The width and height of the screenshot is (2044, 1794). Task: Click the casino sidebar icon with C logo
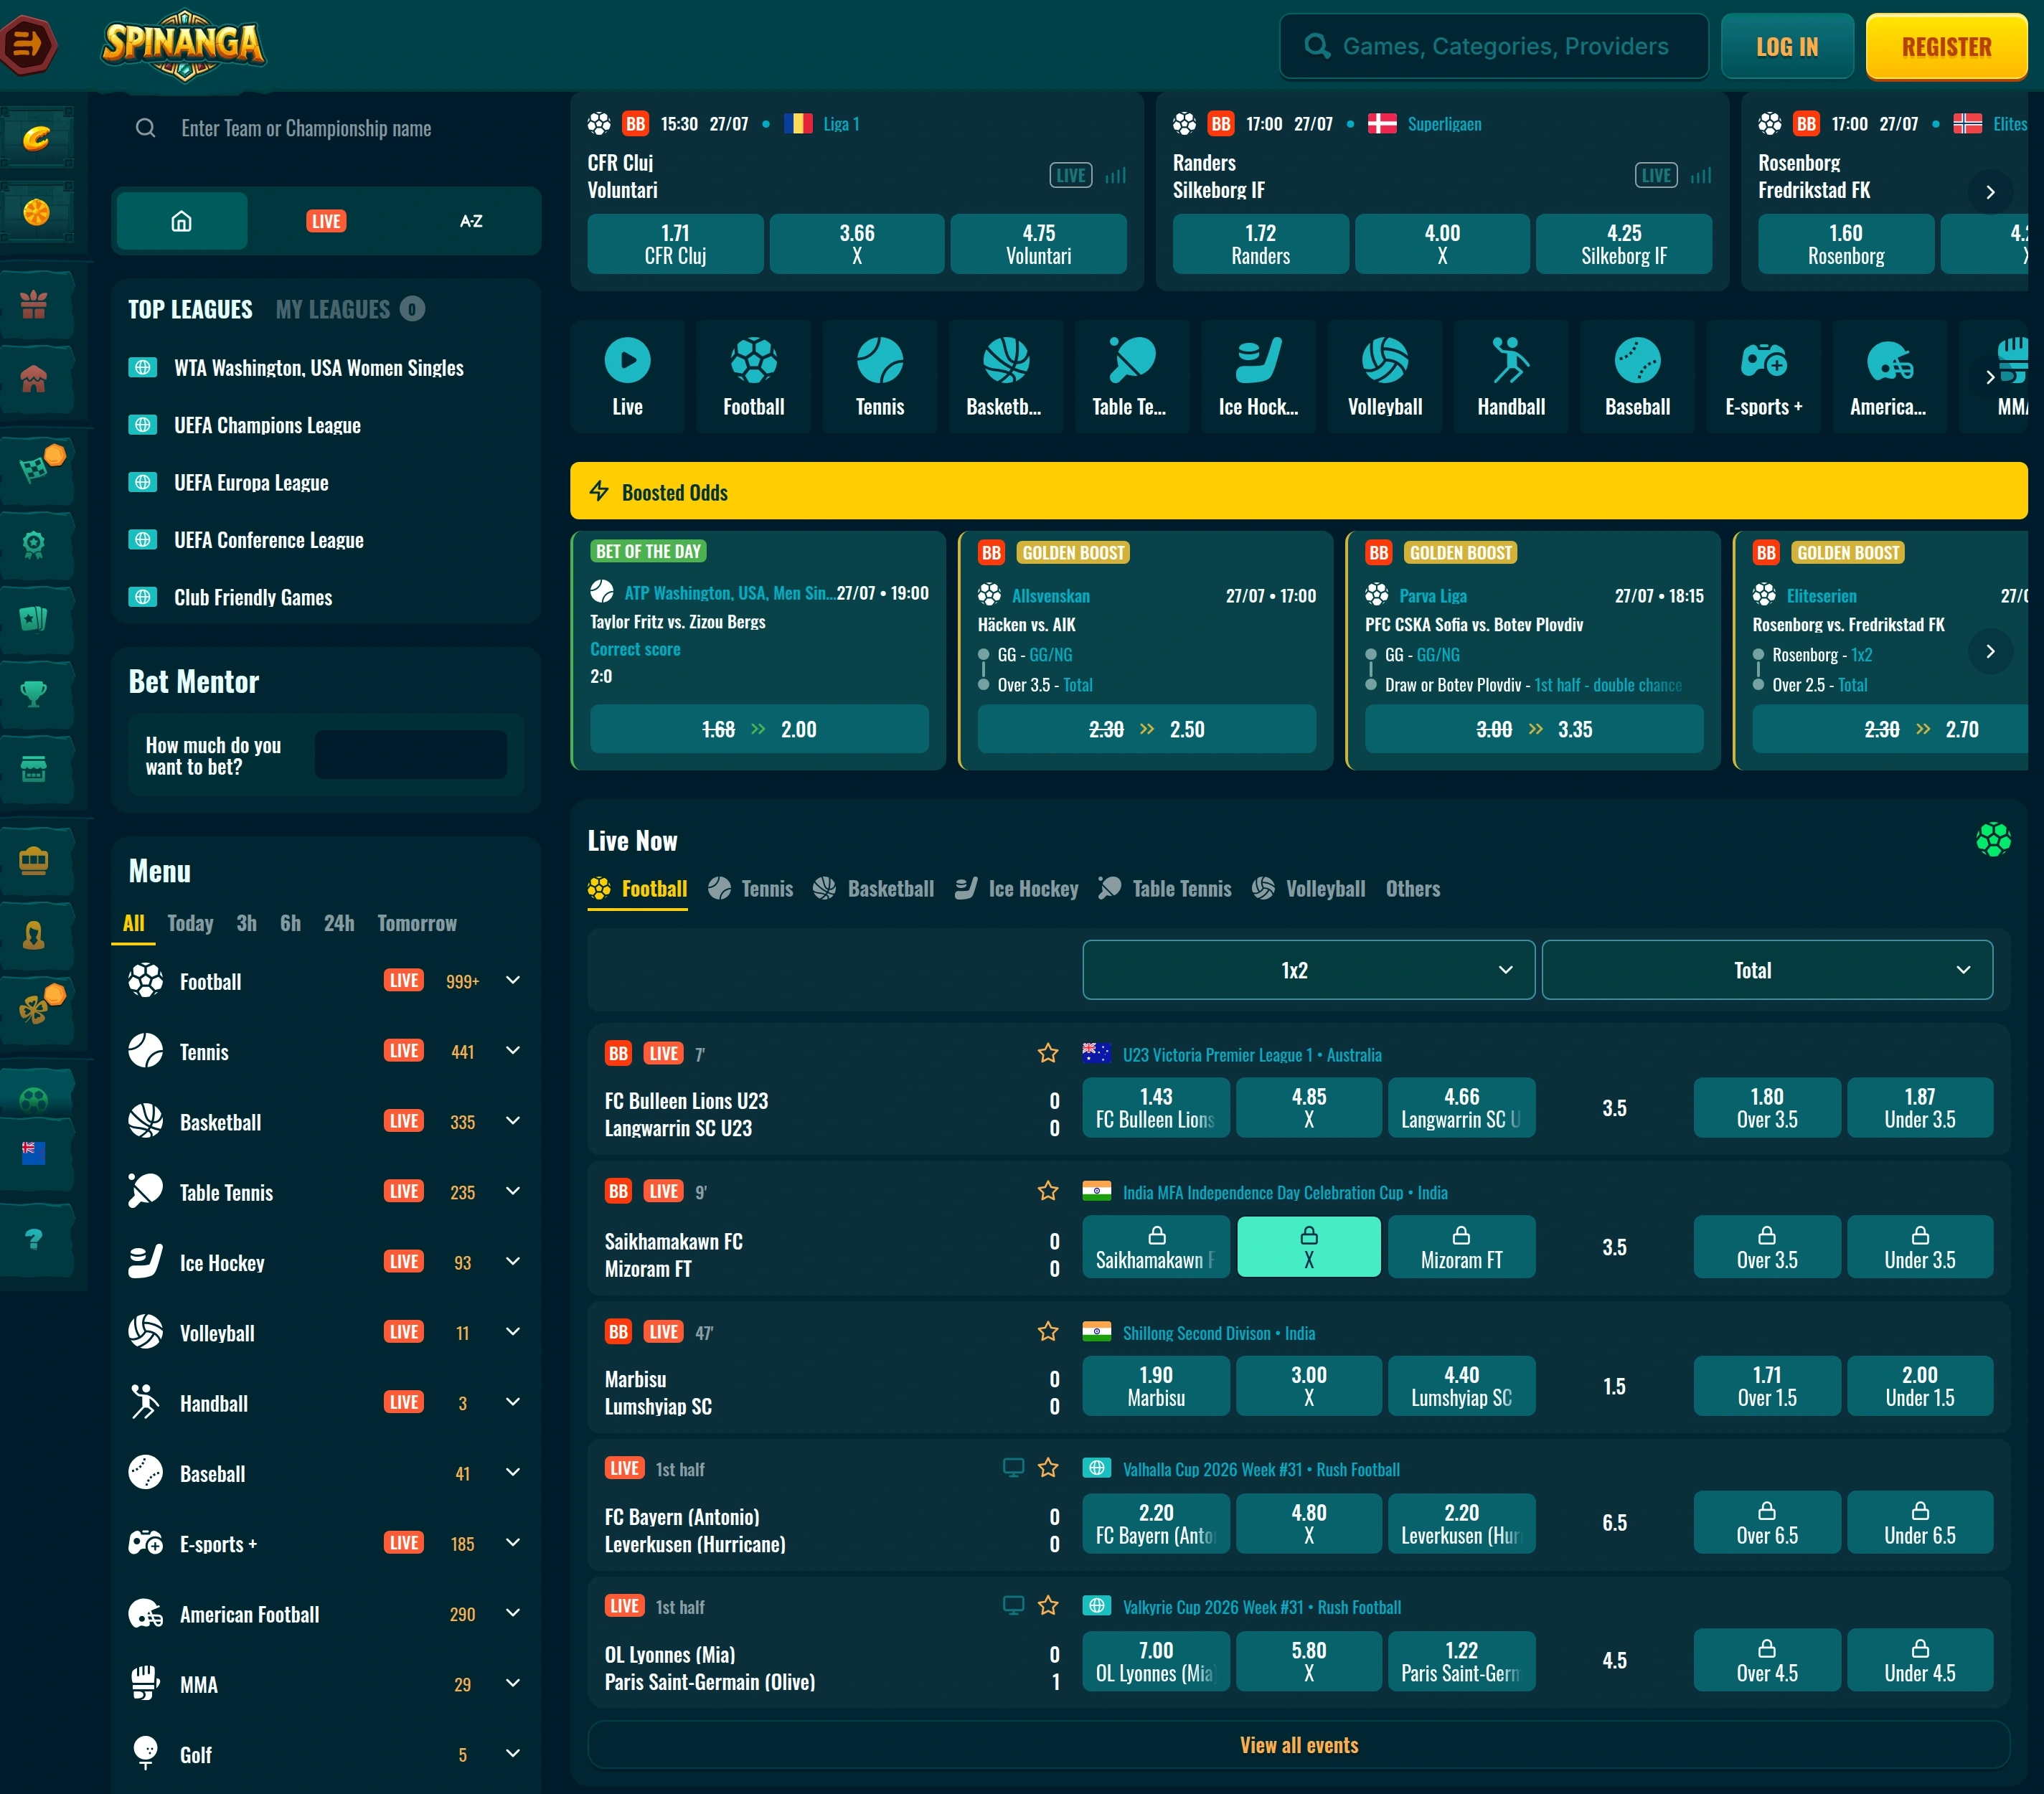point(36,137)
